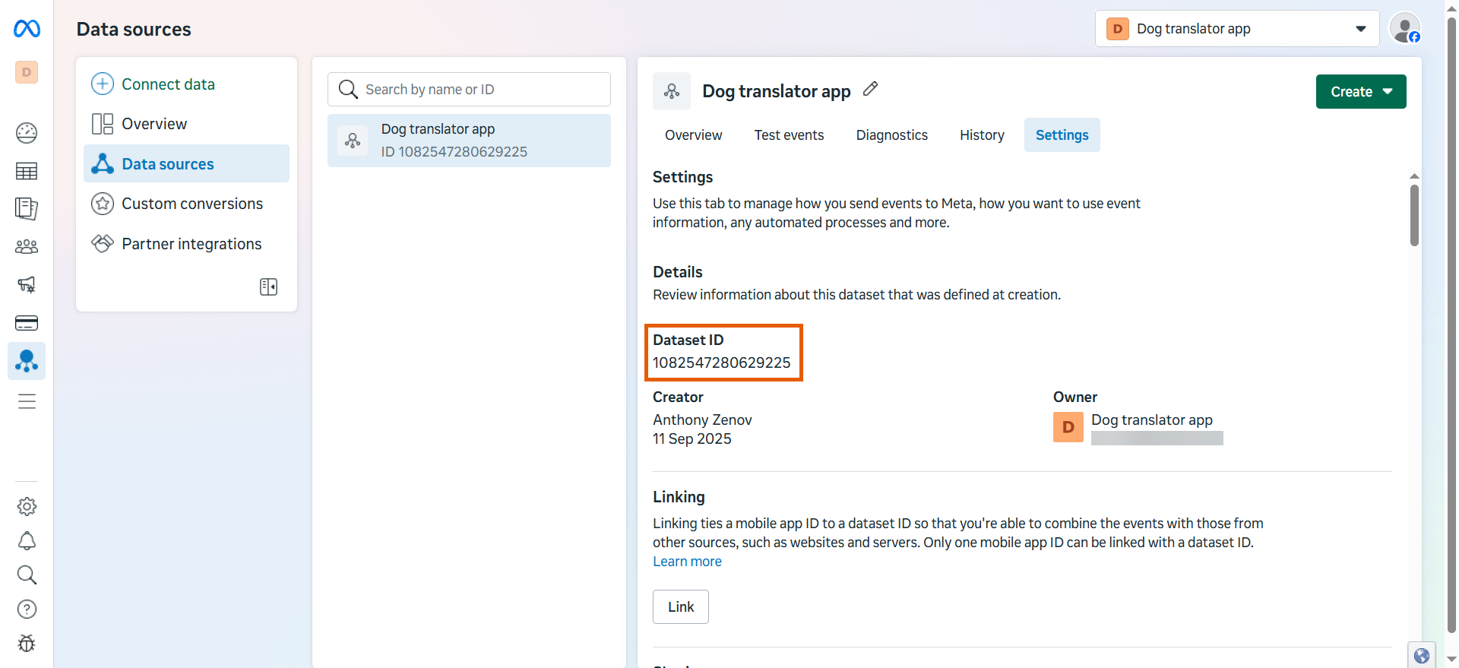Open the Diagnostics tab
Image resolution: width=1459 pixels, height=668 pixels.
point(892,135)
